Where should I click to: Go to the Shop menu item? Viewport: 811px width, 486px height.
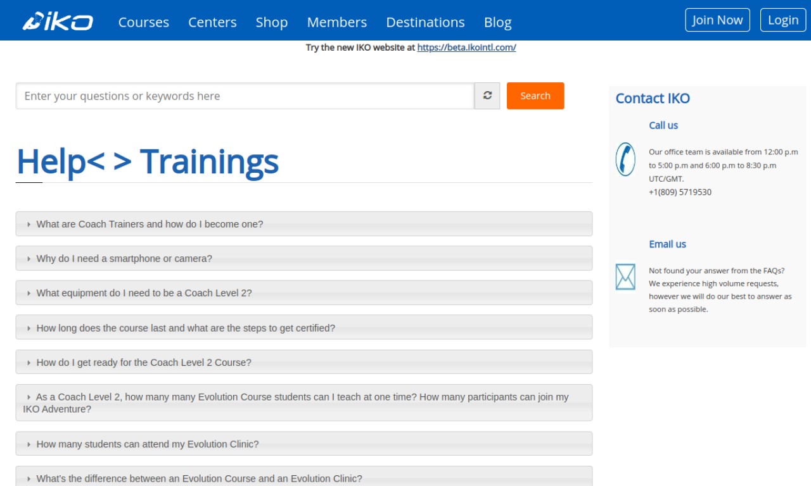pyautogui.click(x=272, y=22)
